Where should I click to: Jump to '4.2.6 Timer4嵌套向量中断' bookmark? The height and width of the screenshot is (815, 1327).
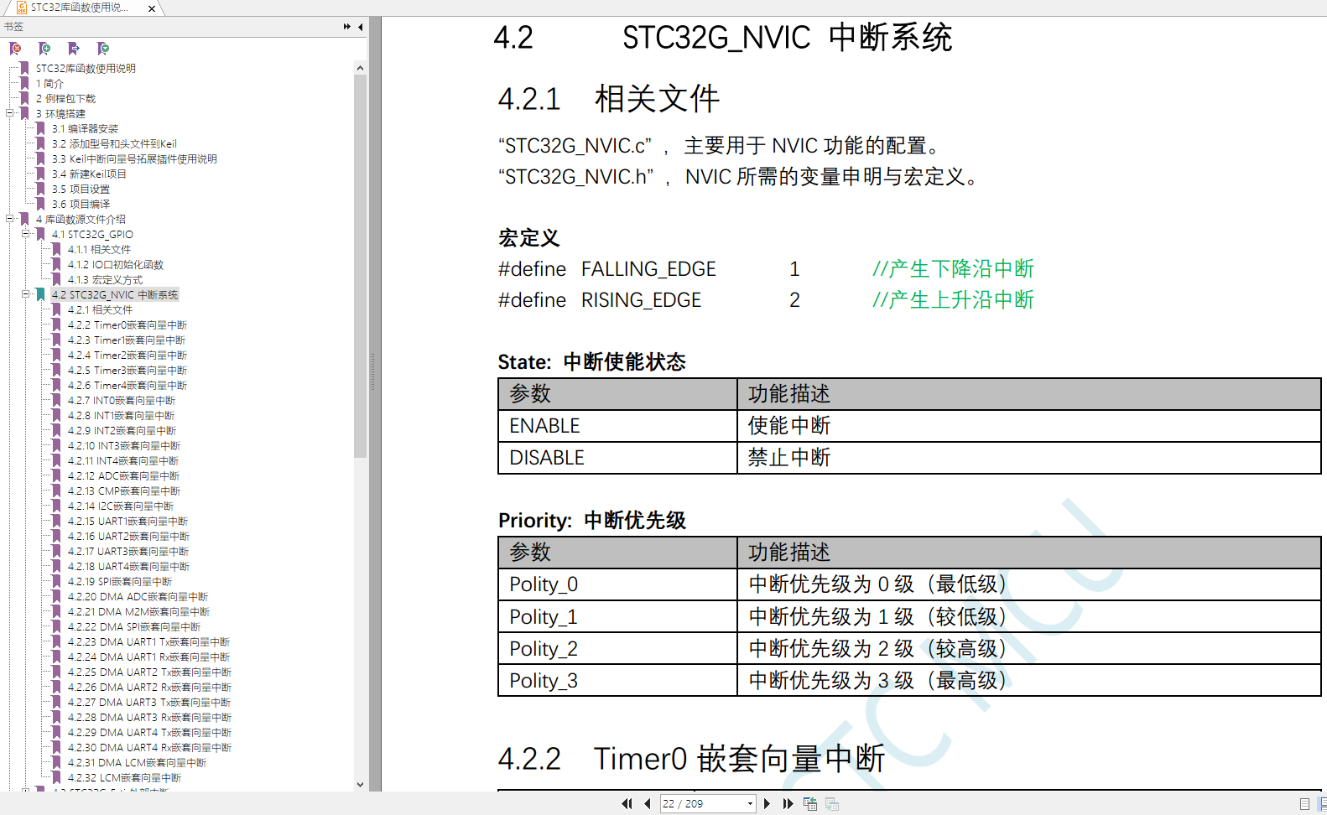(127, 385)
